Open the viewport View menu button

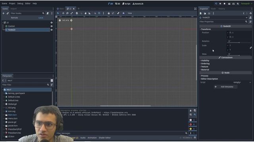pyautogui.click(x=130, y=13)
